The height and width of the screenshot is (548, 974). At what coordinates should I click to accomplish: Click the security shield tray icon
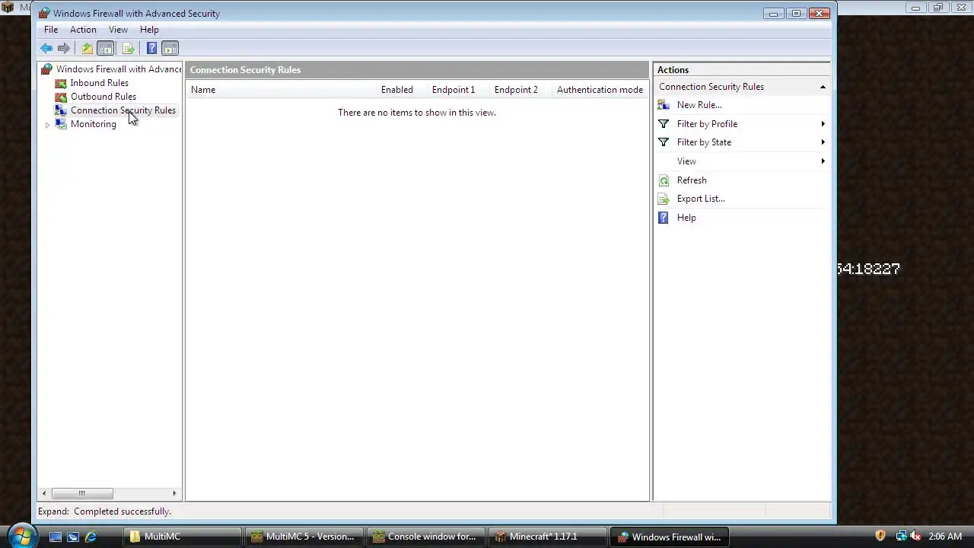880,536
